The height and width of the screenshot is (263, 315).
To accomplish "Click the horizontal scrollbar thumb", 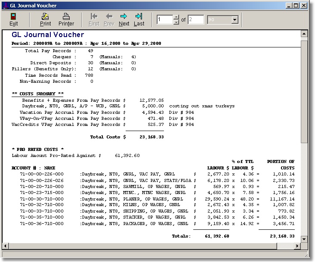I will (143, 246).
